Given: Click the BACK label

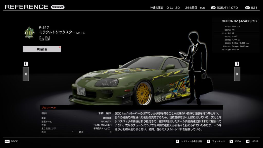Looking at the screenshot, I should click(14, 141).
